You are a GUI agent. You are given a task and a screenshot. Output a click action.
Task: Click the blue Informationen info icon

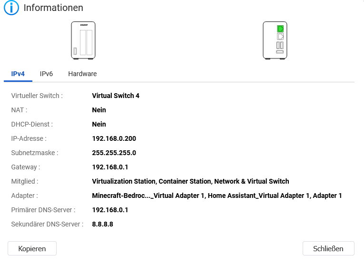tap(11, 8)
